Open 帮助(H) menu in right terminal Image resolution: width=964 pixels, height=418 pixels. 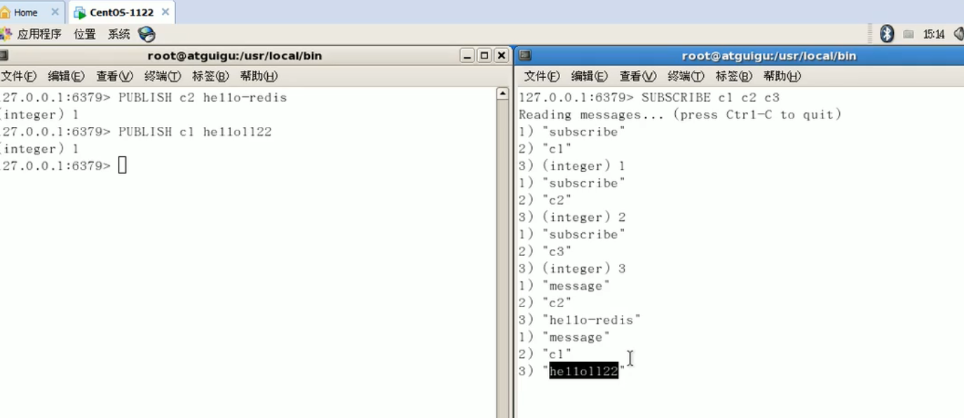(x=782, y=76)
